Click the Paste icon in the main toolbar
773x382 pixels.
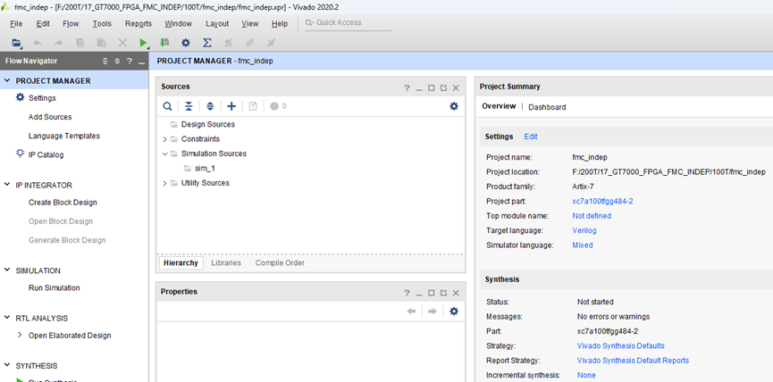(101, 43)
